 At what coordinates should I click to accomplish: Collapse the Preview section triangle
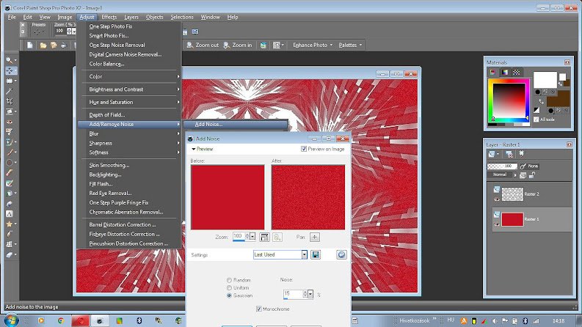193,149
